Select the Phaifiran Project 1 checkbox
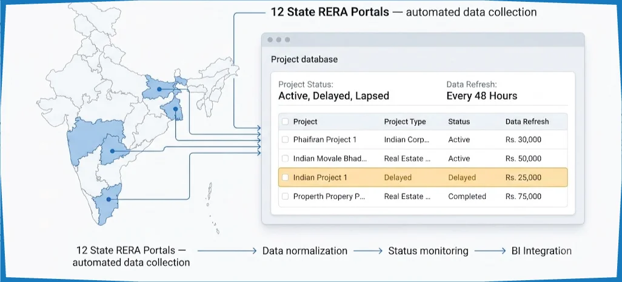 285,139
